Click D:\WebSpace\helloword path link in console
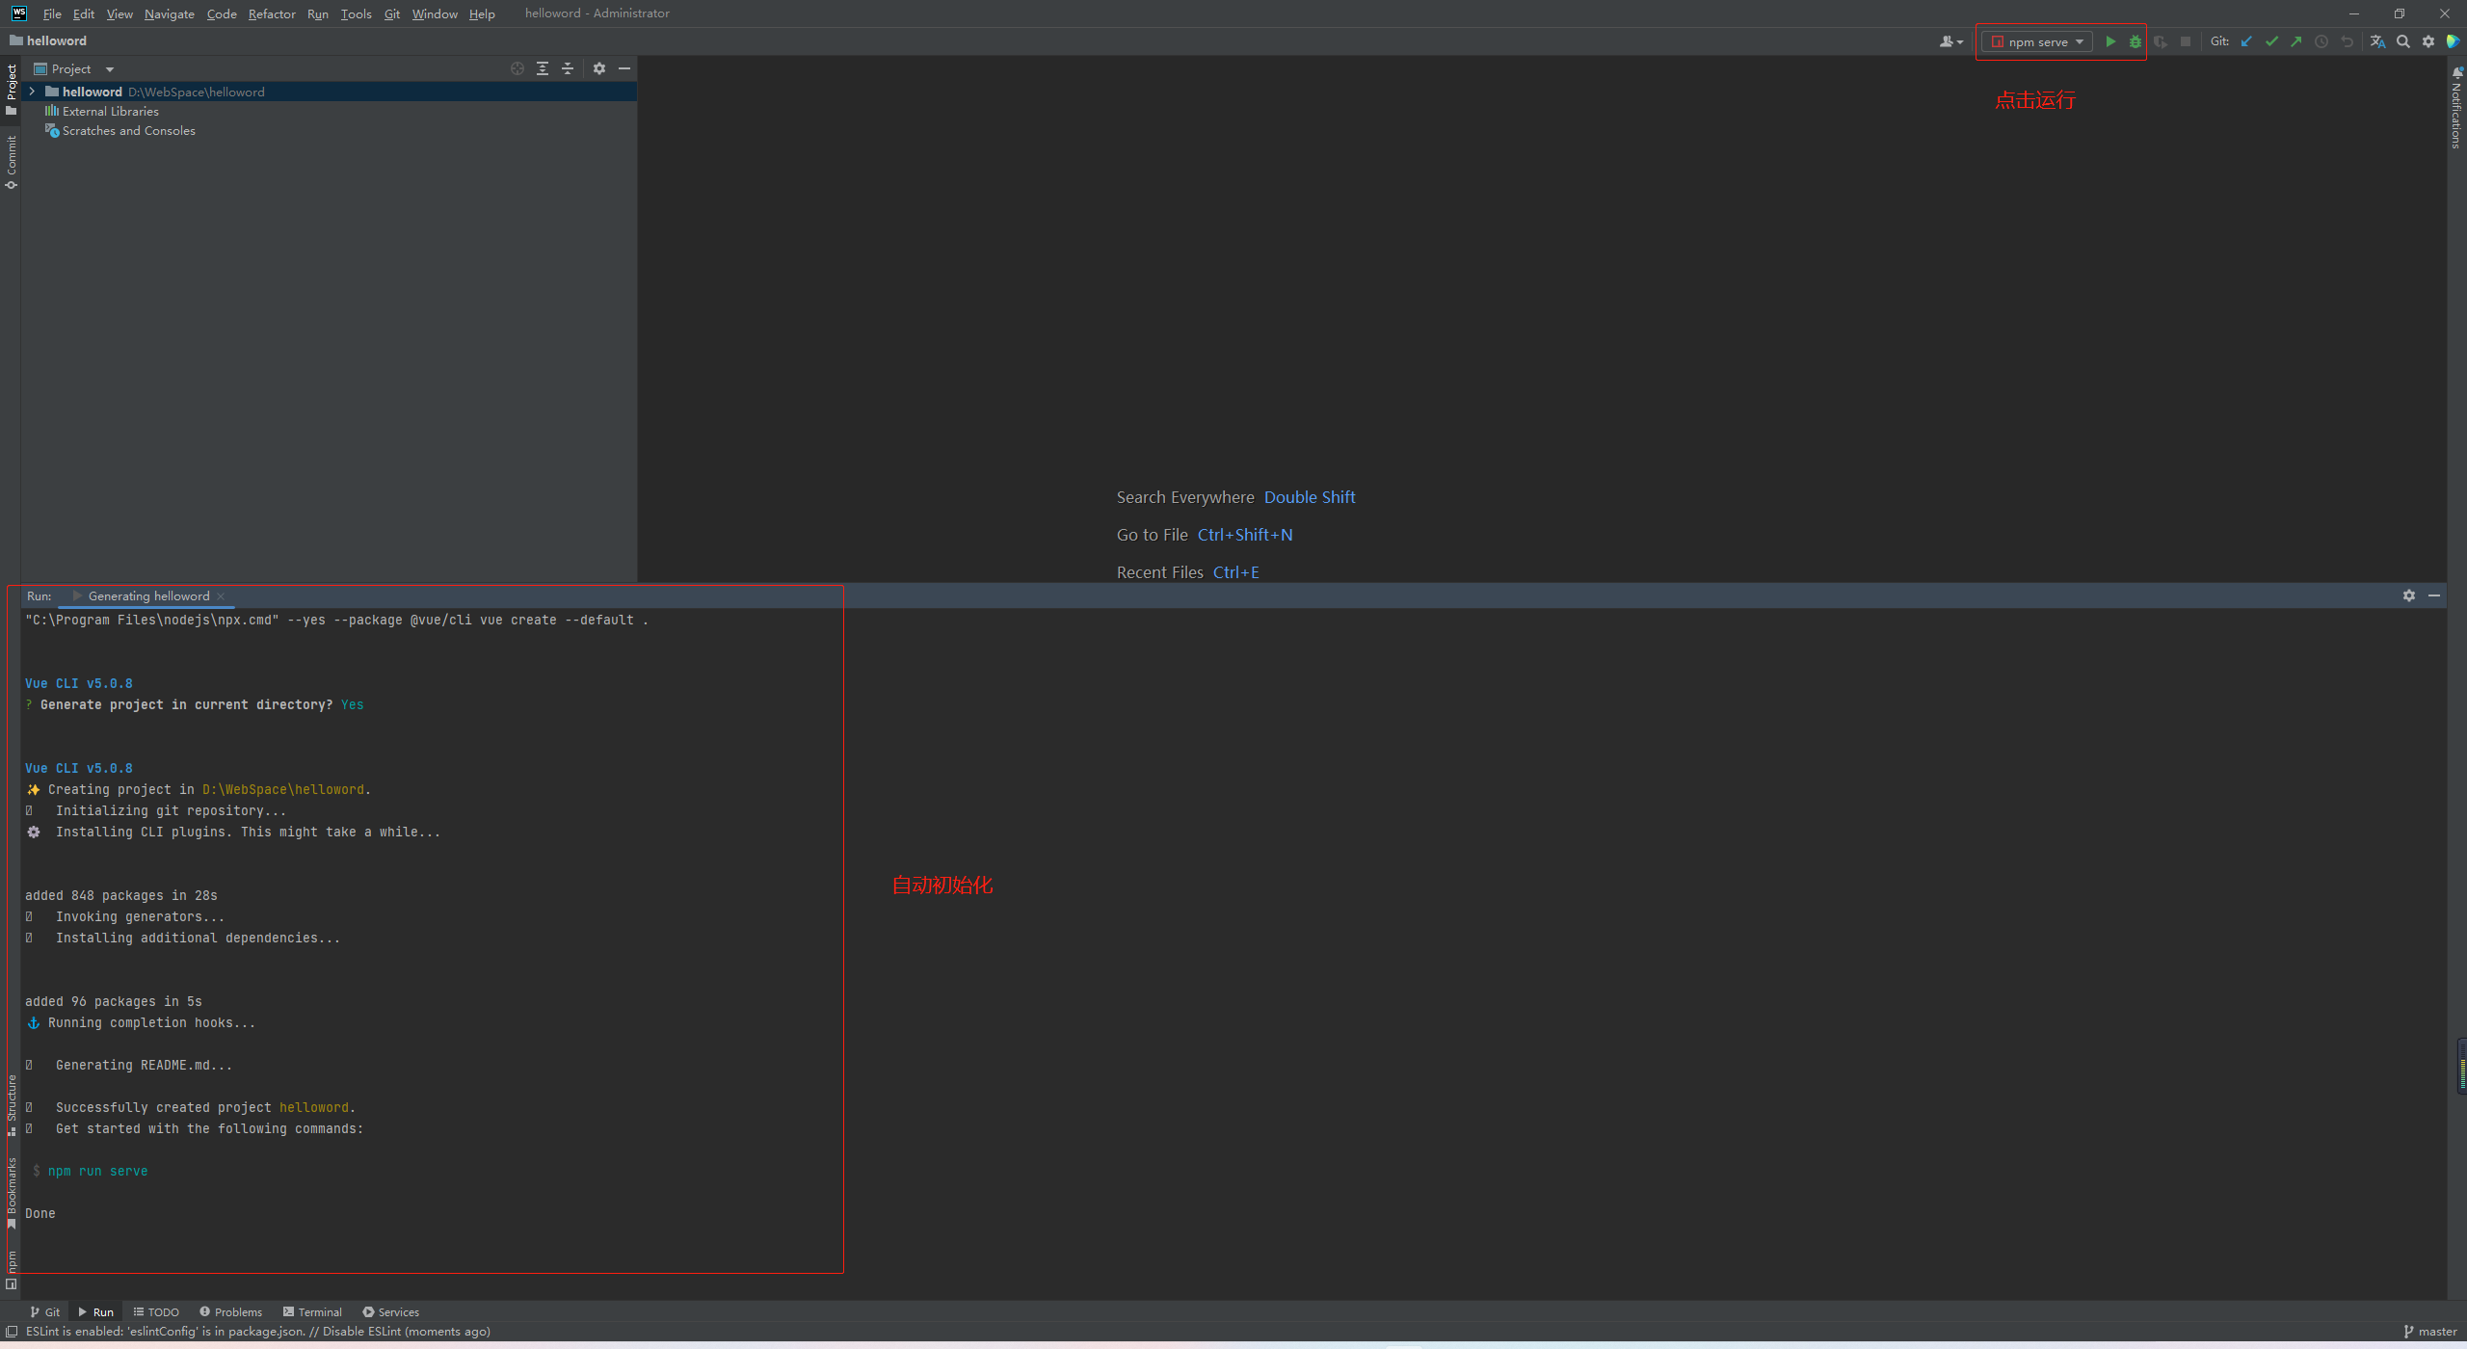This screenshot has width=2467, height=1349. click(283, 789)
